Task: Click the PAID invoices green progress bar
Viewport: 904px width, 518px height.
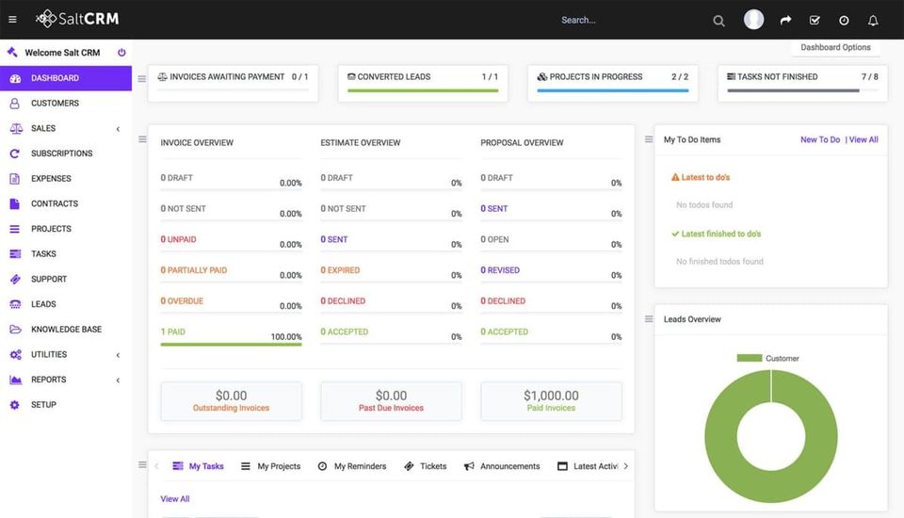Action: (232, 345)
